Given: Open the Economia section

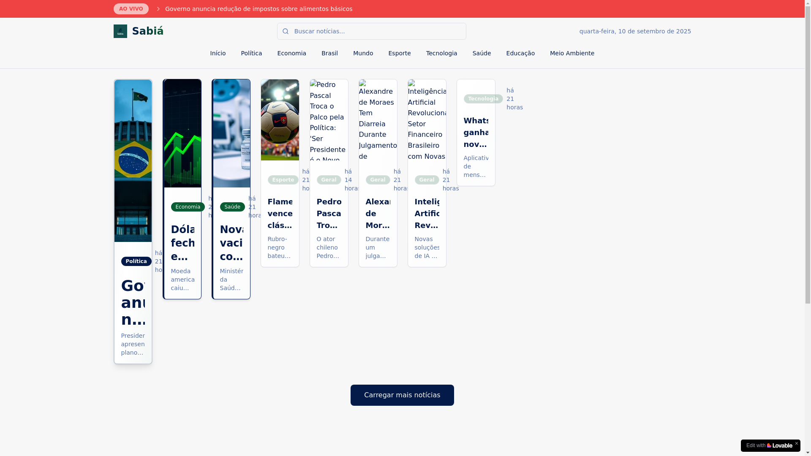Looking at the screenshot, I should coord(292,53).
